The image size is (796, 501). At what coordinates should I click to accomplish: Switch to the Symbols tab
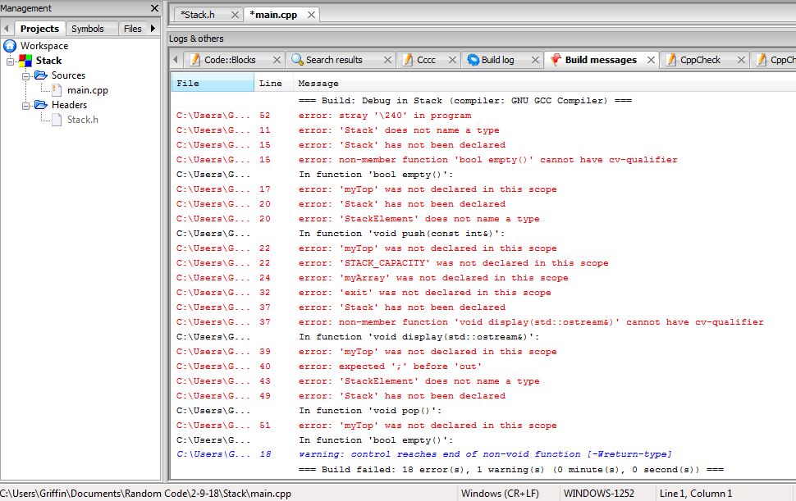point(87,29)
